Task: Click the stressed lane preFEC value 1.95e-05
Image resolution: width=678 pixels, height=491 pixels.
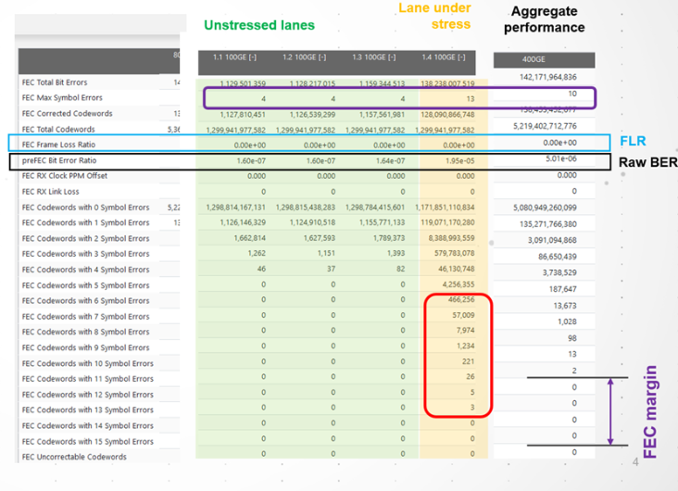Action: tap(460, 161)
